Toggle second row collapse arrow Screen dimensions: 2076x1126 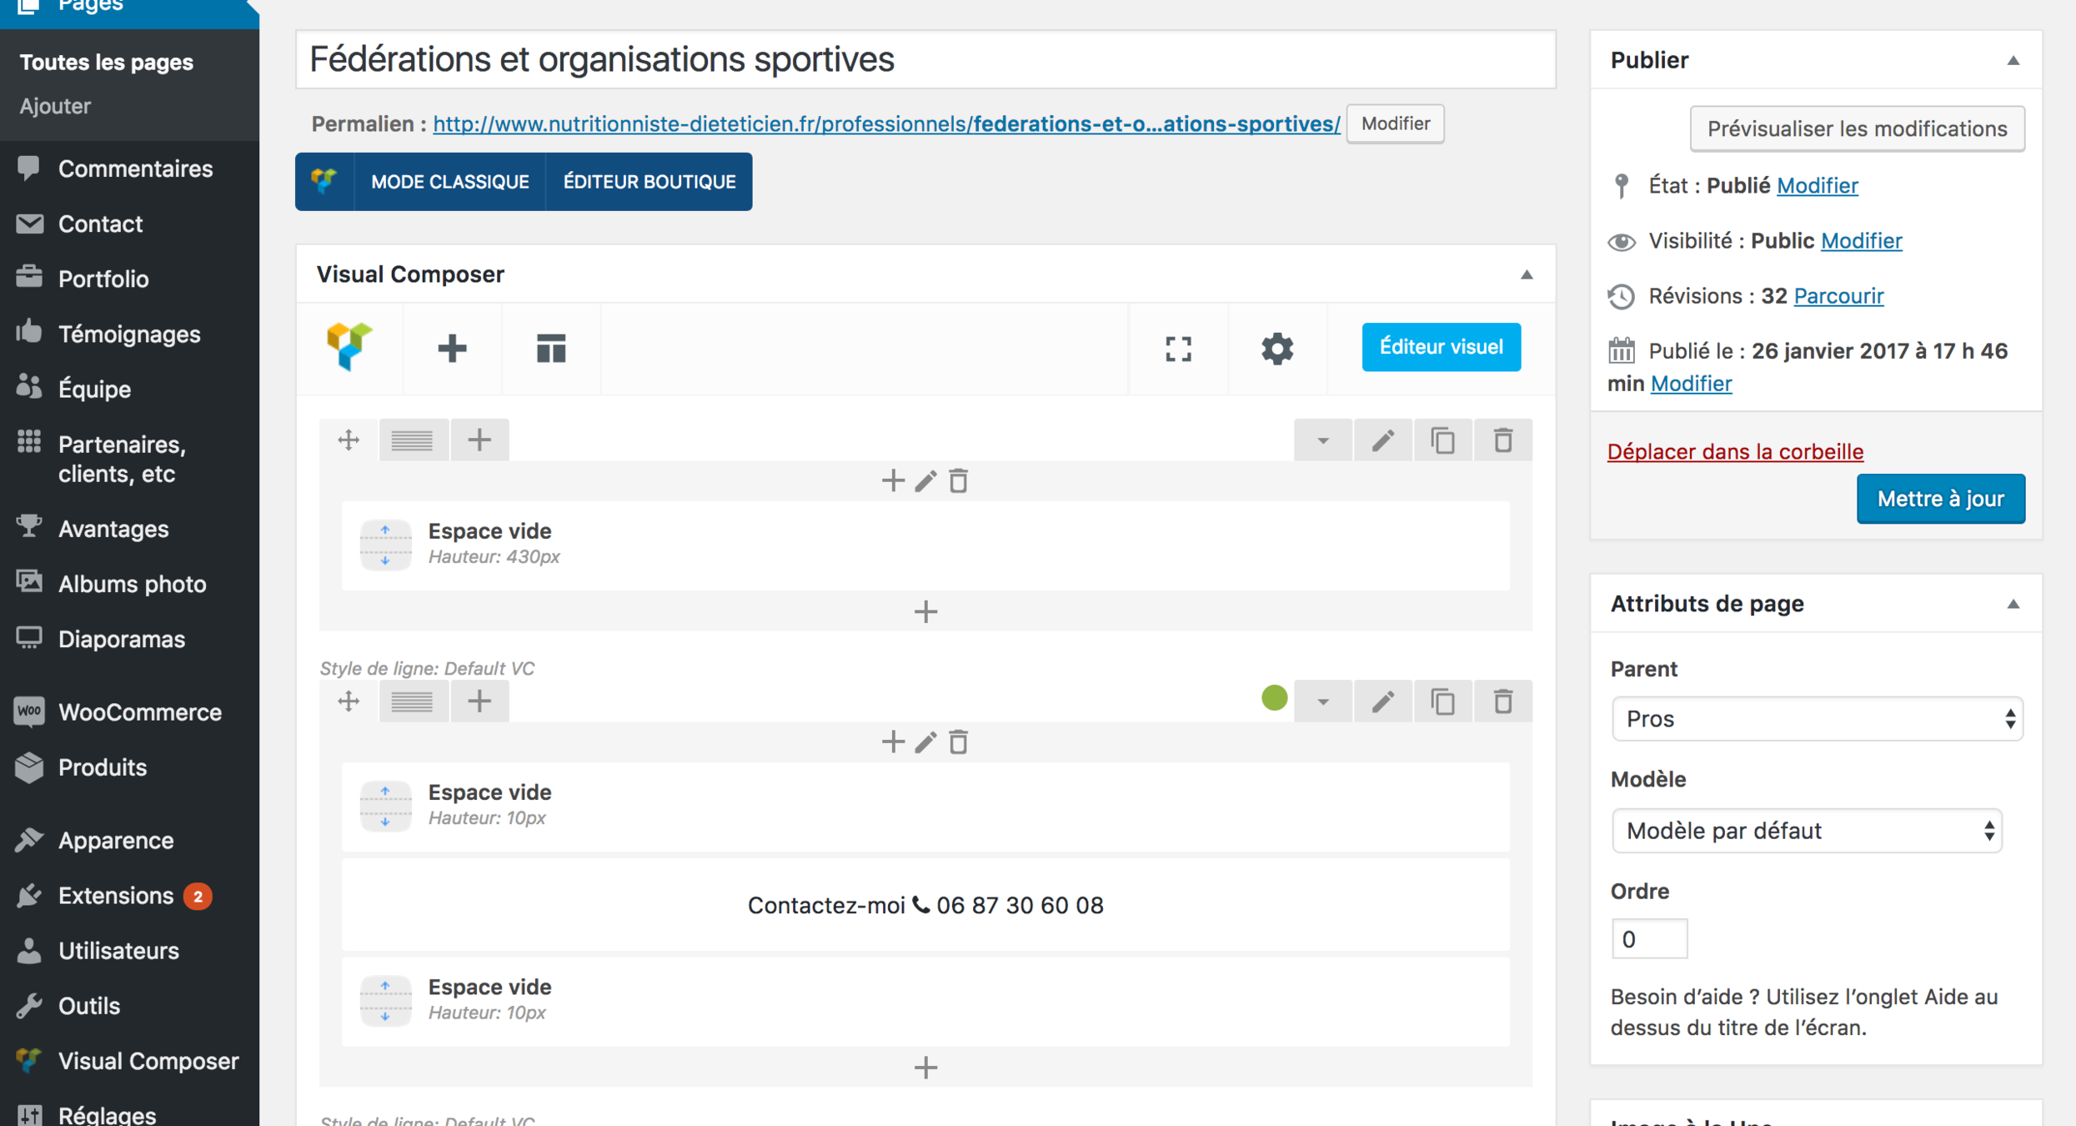pyautogui.click(x=1322, y=701)
